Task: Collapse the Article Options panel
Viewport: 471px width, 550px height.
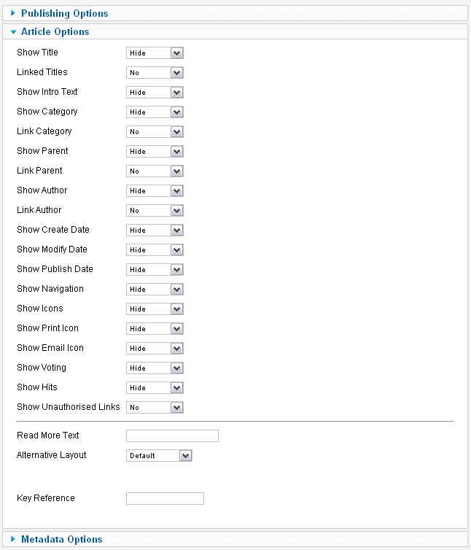Action: [55, 31]
